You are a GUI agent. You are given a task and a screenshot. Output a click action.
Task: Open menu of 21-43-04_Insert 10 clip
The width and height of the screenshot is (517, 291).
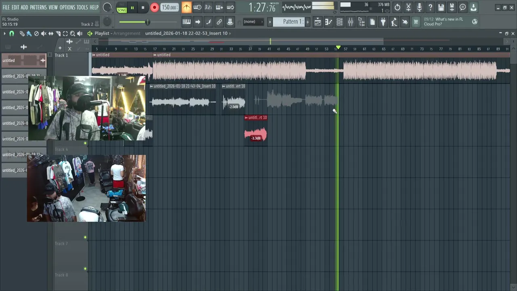pos(151,86)
